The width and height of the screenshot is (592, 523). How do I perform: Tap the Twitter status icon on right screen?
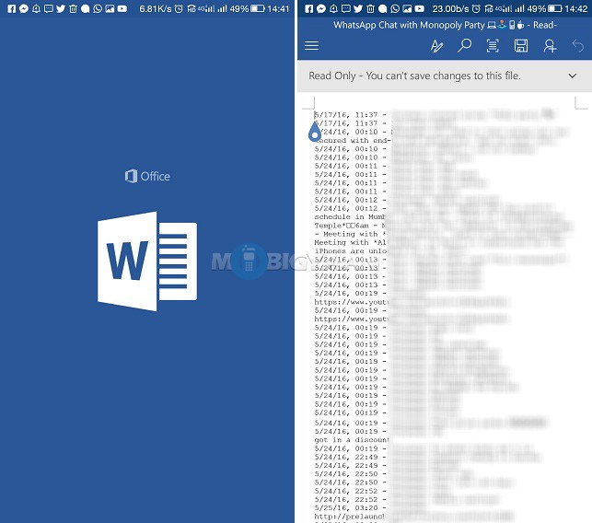coord(358,8)
